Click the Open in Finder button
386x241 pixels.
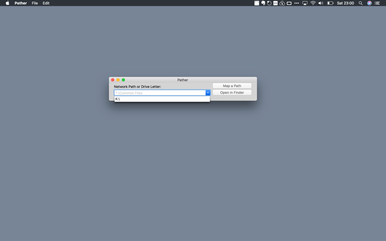(232, 93)
